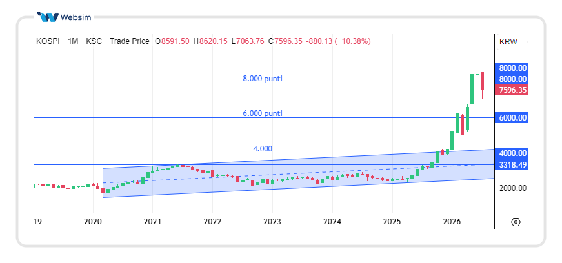Click the '6.000 punti' line label
562x263 pixels.
(x=263, y=113)
